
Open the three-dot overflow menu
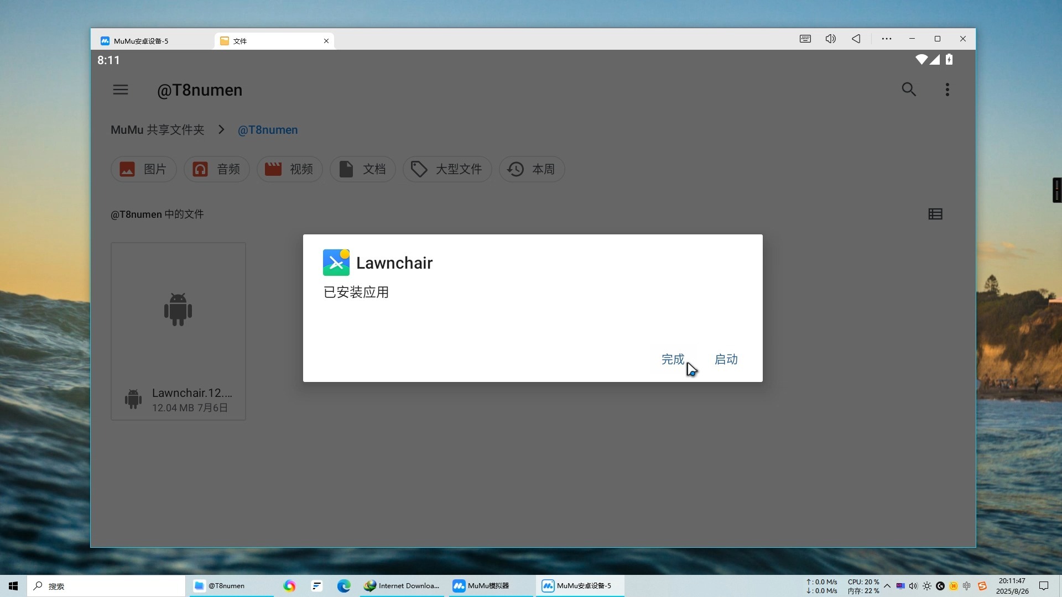tap(948, 90)
